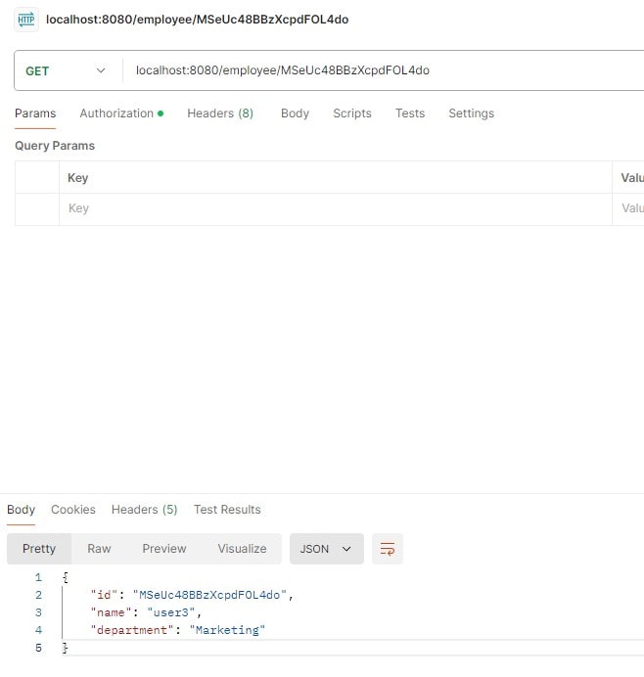Switch to Visualize response view
This screenshot has height=677, width=644.
(x=243, y=549)
